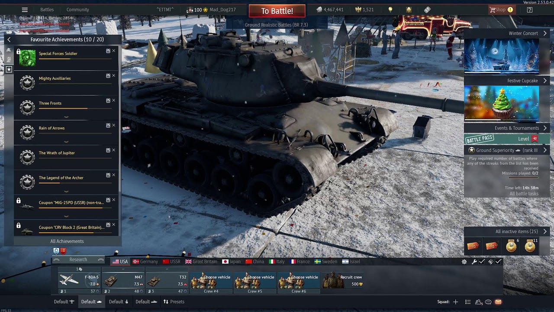Open the Battles menu
554x312 pixels.
[x=47, y=10]
